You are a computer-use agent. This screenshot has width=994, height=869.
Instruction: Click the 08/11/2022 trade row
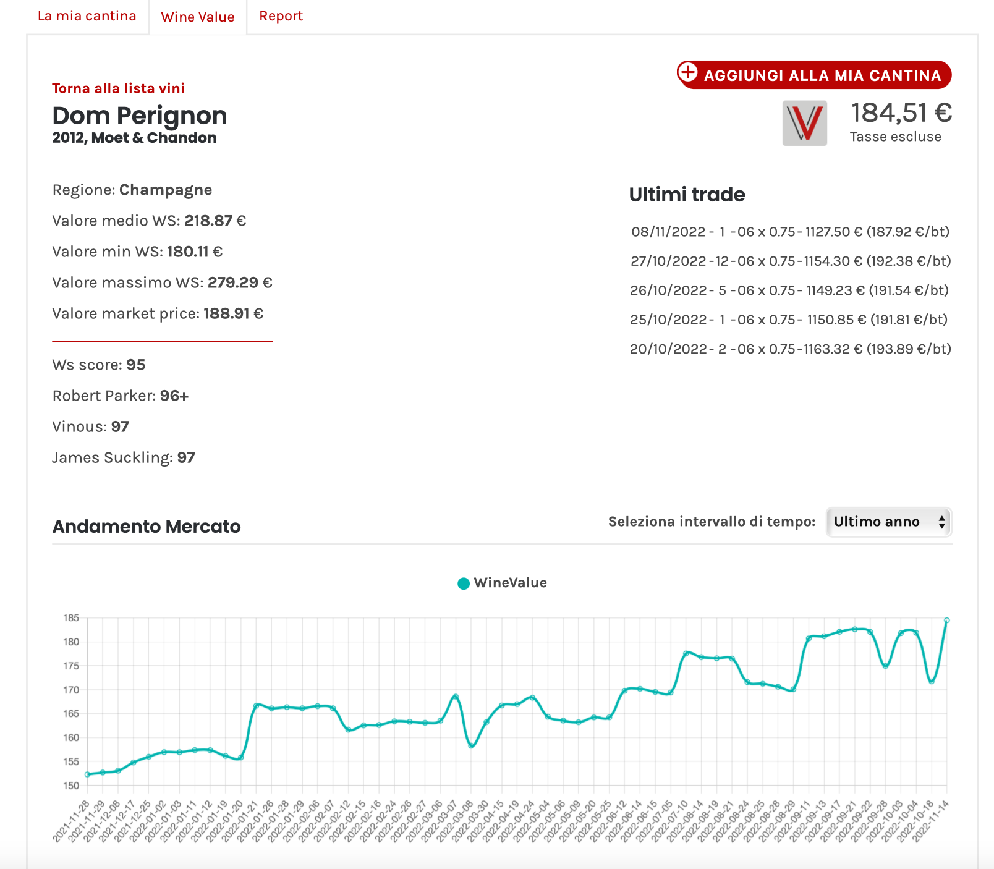click(790, 232)
